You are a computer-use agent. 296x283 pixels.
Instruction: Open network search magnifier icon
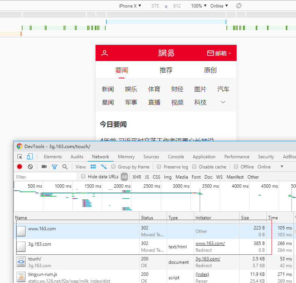(x=65, y=167)
